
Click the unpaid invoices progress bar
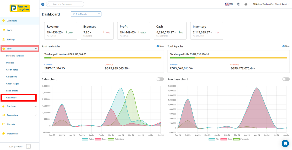[103, 58]
